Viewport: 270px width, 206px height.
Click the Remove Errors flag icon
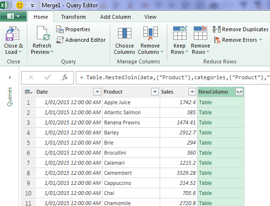(217, 40)
